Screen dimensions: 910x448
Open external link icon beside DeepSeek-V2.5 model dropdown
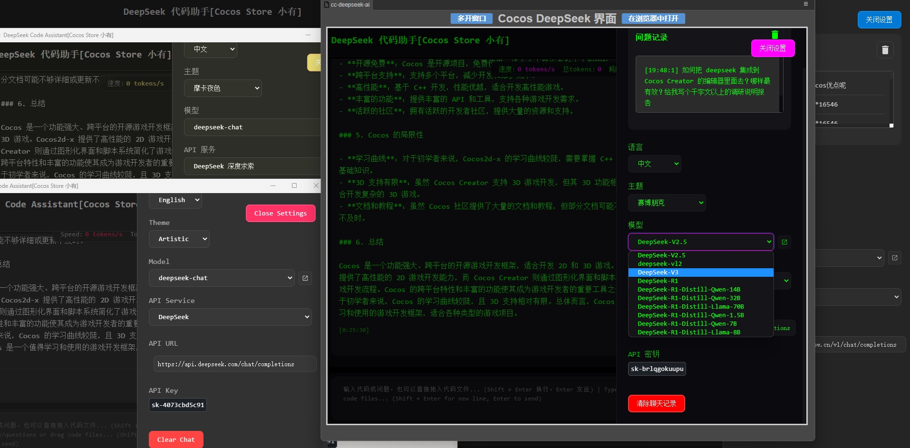(784, 242)
